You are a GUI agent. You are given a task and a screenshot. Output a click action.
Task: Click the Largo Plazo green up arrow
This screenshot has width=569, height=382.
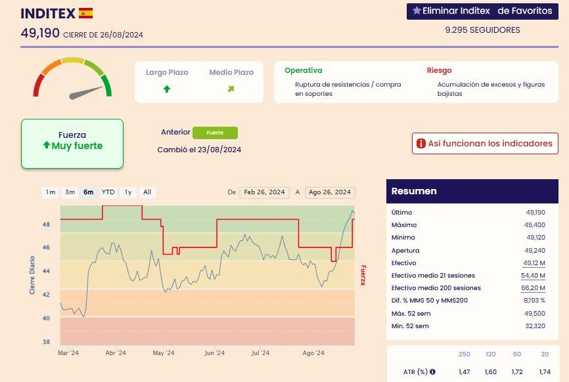(167, 89)
